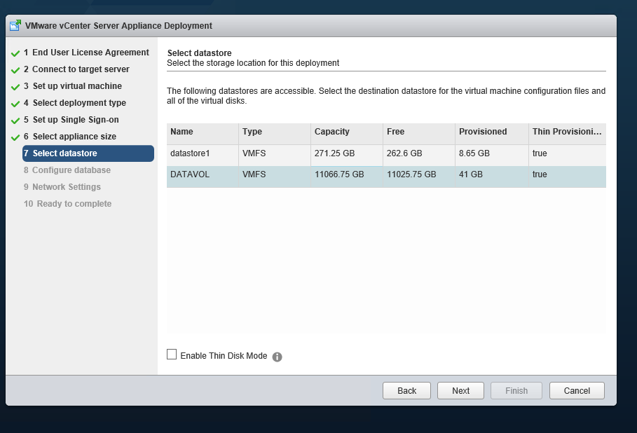
Task: Click the checkmark beside Select appliance size
Action: 15,137
